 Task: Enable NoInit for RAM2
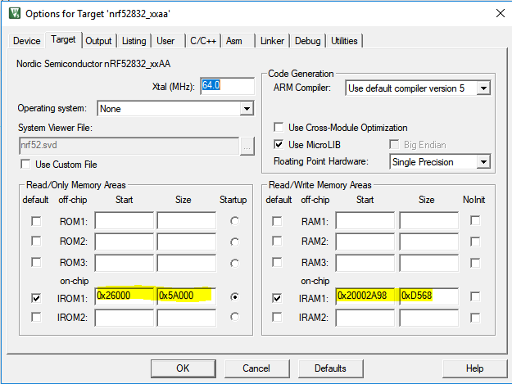475,242
